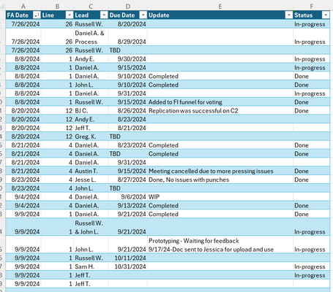Click the 'Status' header cell
The height and width of the screenshot is (292, 333).
tap(312, 15)
